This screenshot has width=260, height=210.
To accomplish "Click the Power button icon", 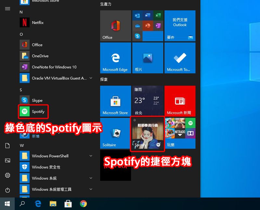I will click(7, 190).
